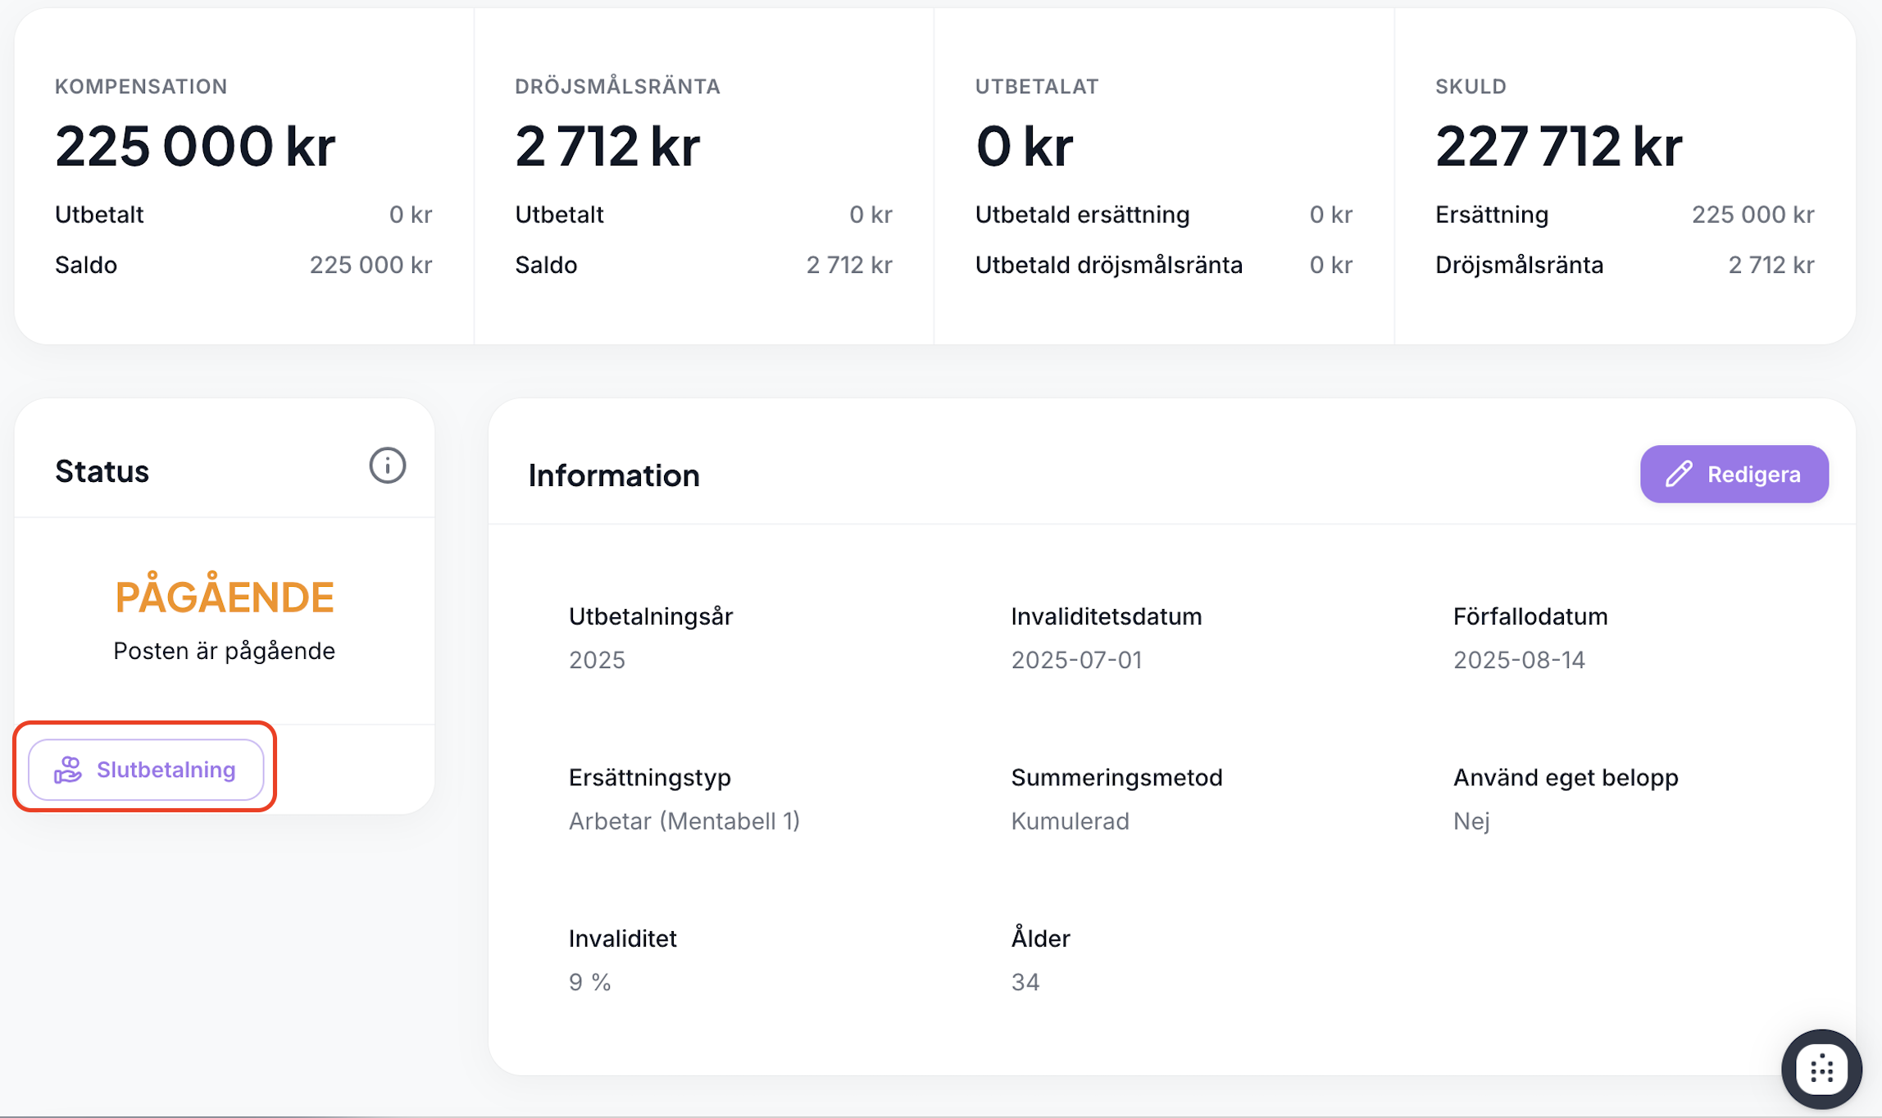Click the Information section heading

tap(613, 475)
